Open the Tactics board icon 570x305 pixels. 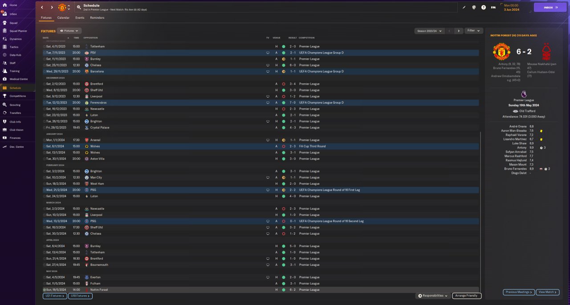(4, 47)
